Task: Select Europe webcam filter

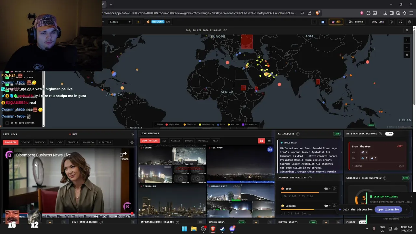Action: (189, 141)
